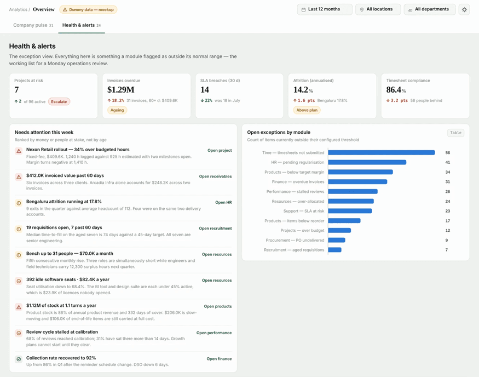479x377 pixels.
Task: Click Review cycle stalled at calibration title
Action: pyautogui.click(x=62, y=332)
